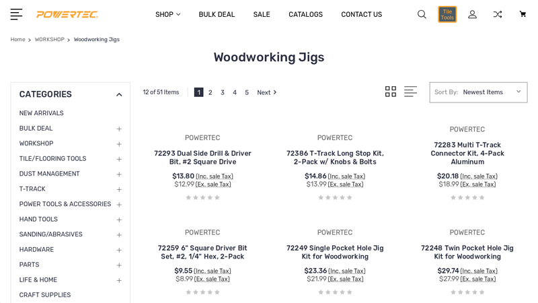Viewport: 538px width, 303px height.
Task: Open CONTACT US in top navigation
Action: tap(361, 14)
